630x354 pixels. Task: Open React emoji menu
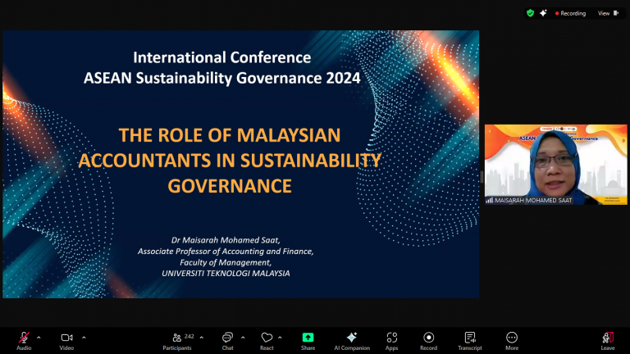(267, 341)
